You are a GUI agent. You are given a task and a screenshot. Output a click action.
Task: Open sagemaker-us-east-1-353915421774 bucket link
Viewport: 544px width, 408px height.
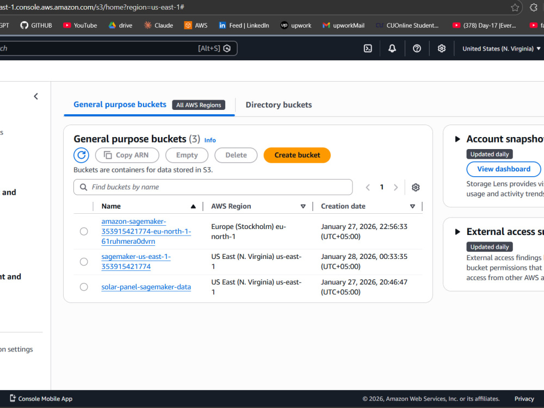(x=136, y=262)
